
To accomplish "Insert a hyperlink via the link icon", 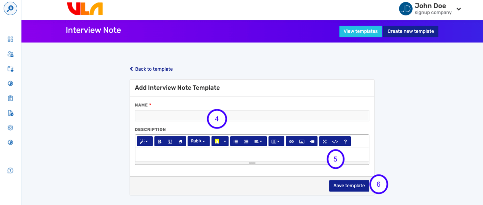I will coord(291,141).
